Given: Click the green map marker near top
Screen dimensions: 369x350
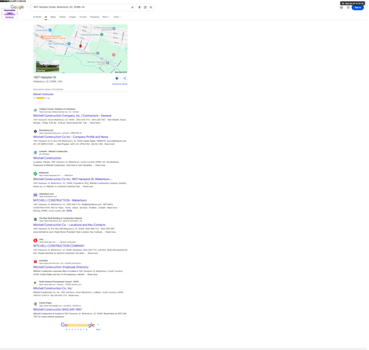Looking at the screenshot, I should (102, 35).
